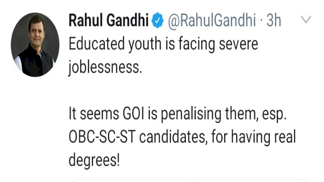This screenshot has width=324, height=182.
Task: Expand the tweet options chevron
Action: 306,19
